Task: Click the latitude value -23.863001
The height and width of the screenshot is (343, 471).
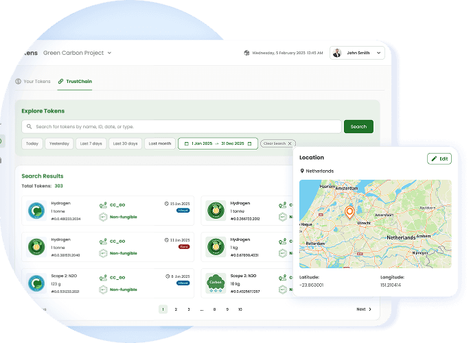Action: 312,285
